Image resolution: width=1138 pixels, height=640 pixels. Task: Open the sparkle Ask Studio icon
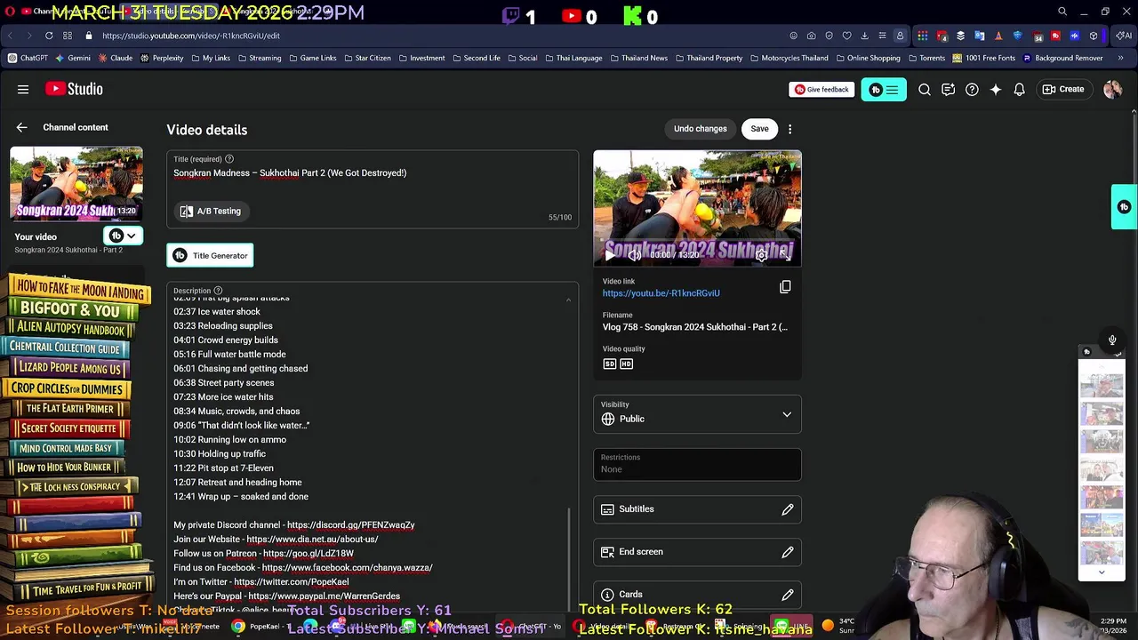click(x=996, y=89)
